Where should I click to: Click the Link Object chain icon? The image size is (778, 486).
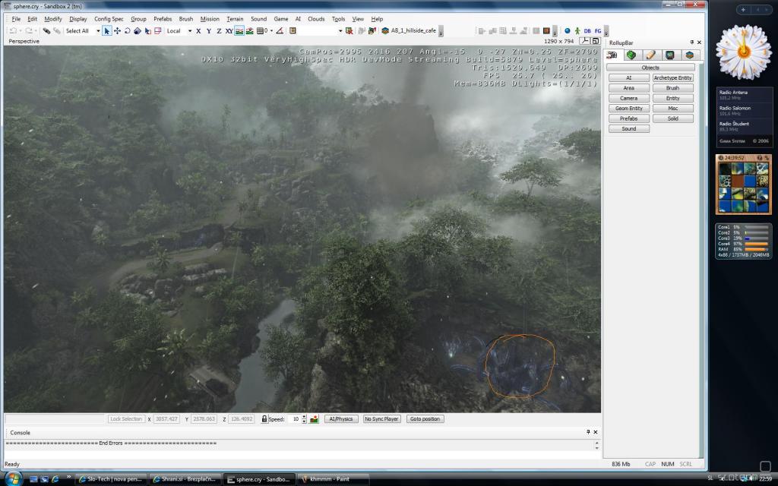coord(46,30)
